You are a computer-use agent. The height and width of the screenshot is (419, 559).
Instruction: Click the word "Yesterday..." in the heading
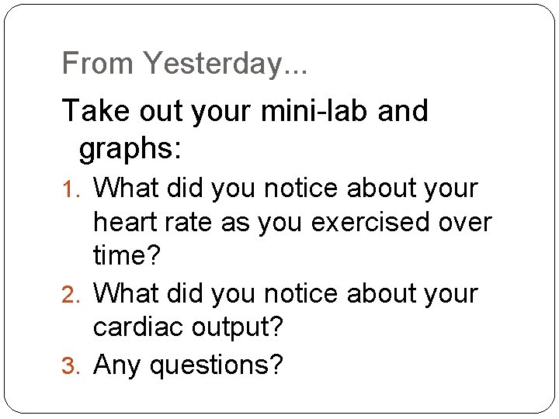coord(225,64)
